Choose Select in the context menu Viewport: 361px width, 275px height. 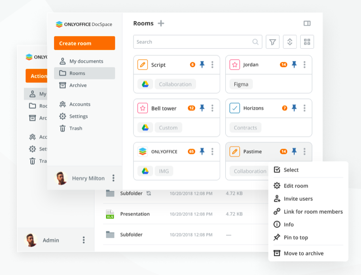308,170
